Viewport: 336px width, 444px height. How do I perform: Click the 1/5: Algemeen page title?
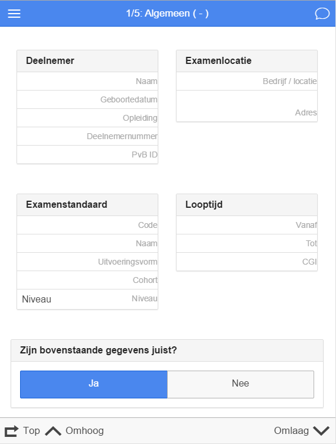[x=168, y=13]
